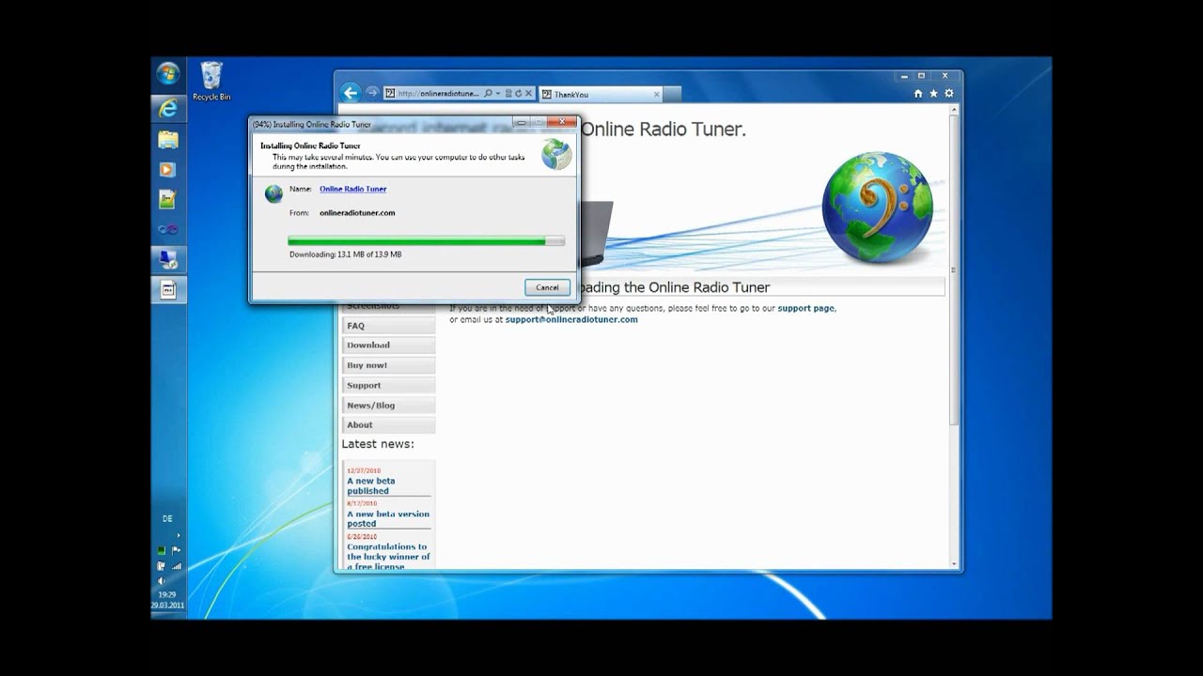Open the network signal tray icon
1203x676 pixels.
pyautogui.click(x=176, y=566)
